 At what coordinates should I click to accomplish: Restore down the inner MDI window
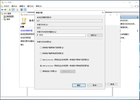click(x=135, y=6)
